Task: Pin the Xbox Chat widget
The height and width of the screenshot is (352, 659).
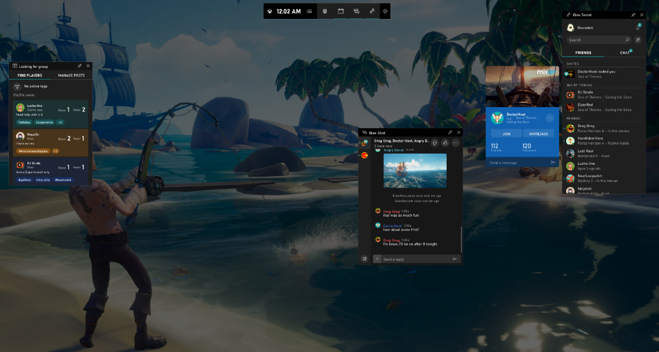Action: [x=450, y=132]
